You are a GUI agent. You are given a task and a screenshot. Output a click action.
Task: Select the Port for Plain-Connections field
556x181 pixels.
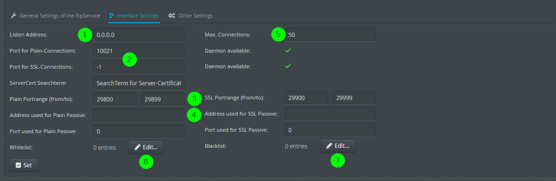pyautogui.click(x=139, y=51)
